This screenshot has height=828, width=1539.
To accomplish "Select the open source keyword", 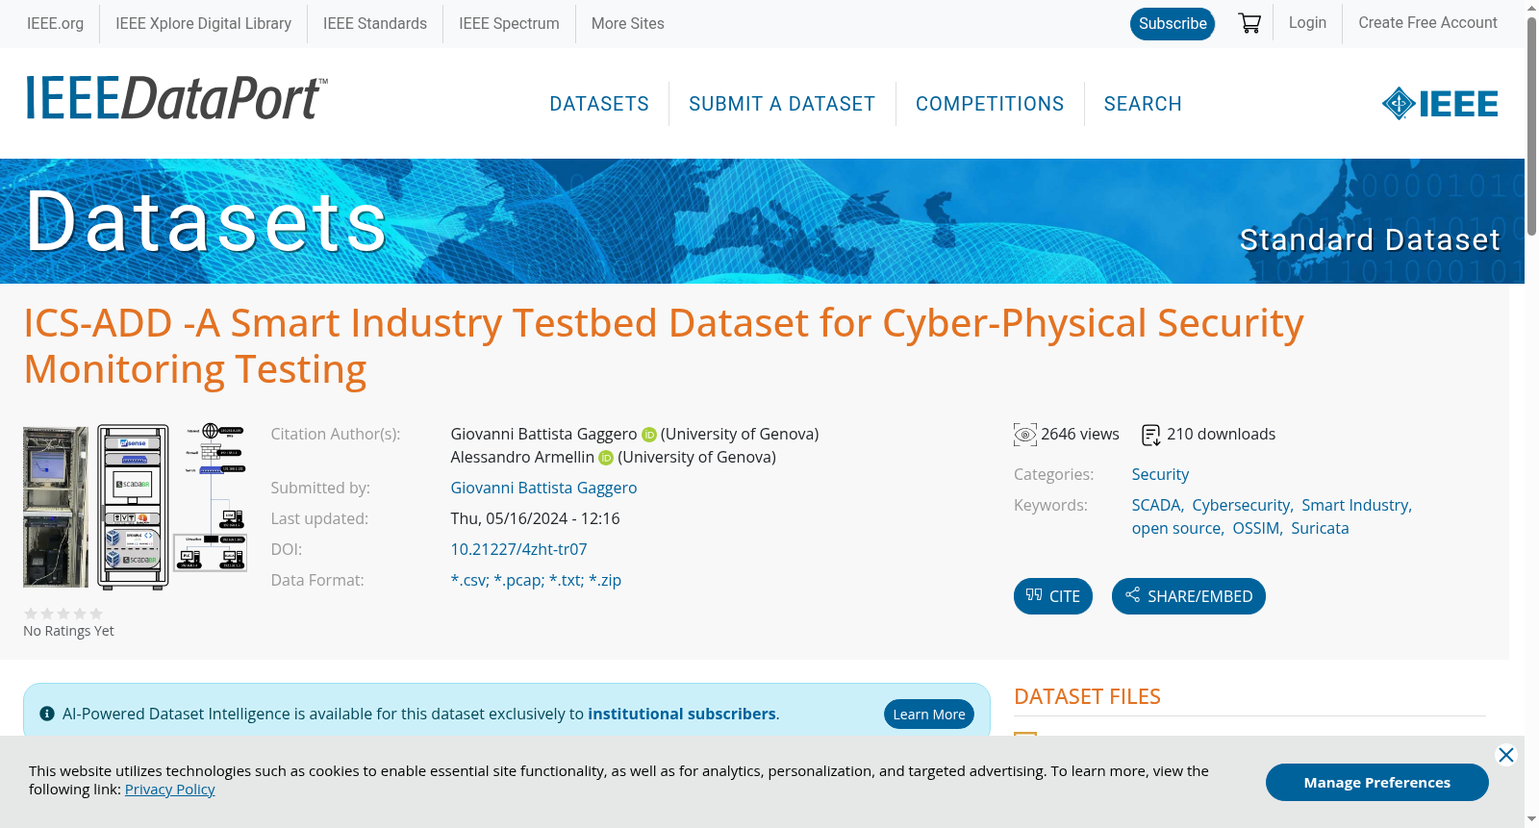I will pos(1176,529).
